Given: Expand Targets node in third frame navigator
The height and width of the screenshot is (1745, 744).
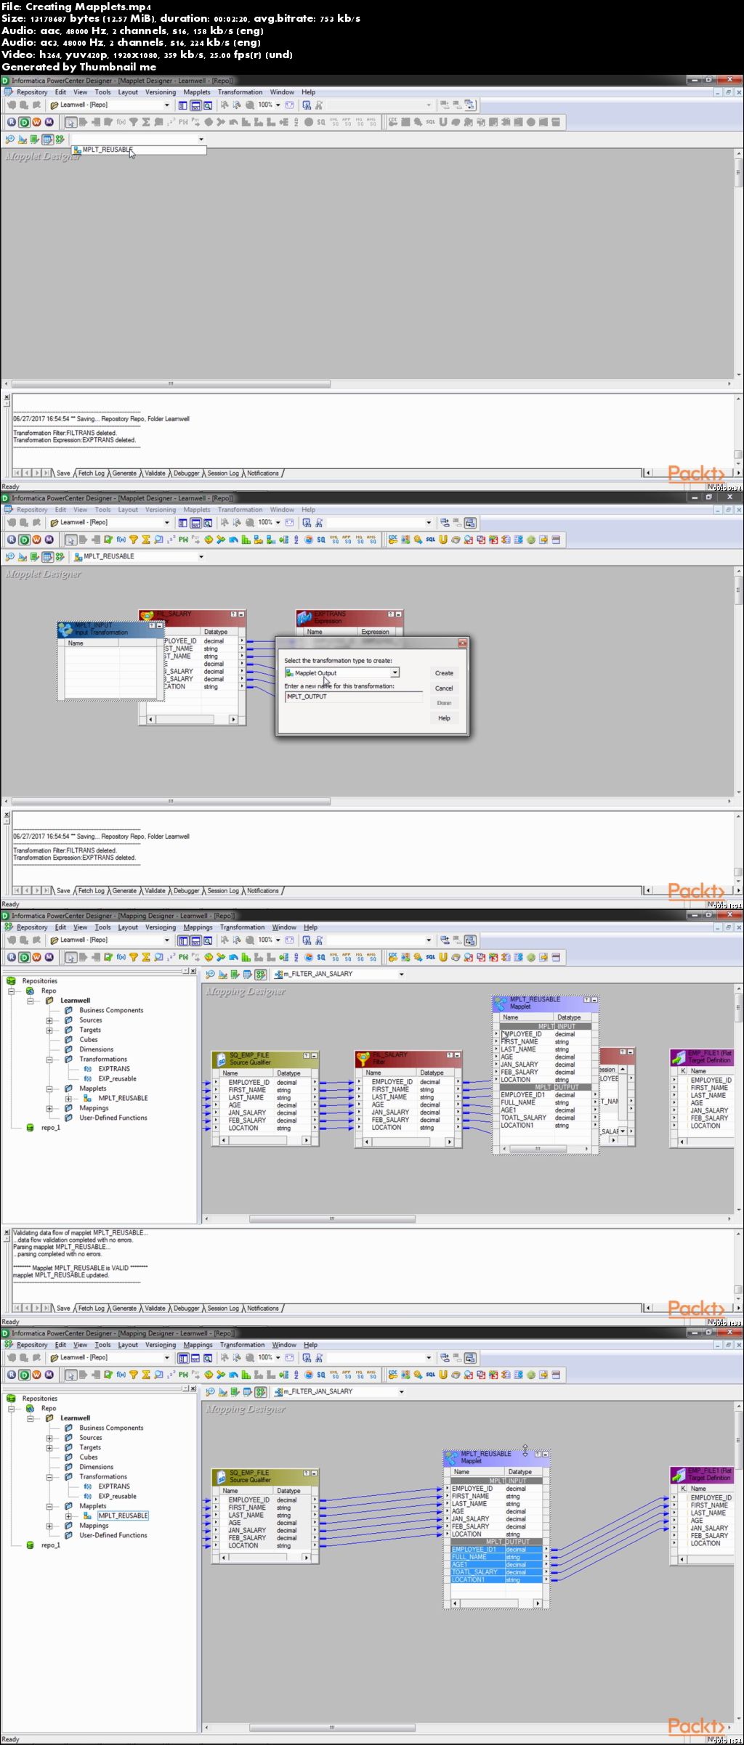Looking at the screenshot, I should (49, 1030).
